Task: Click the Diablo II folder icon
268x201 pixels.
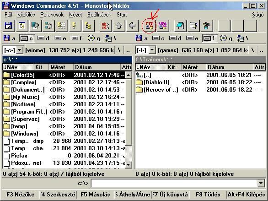Action: 139,82
